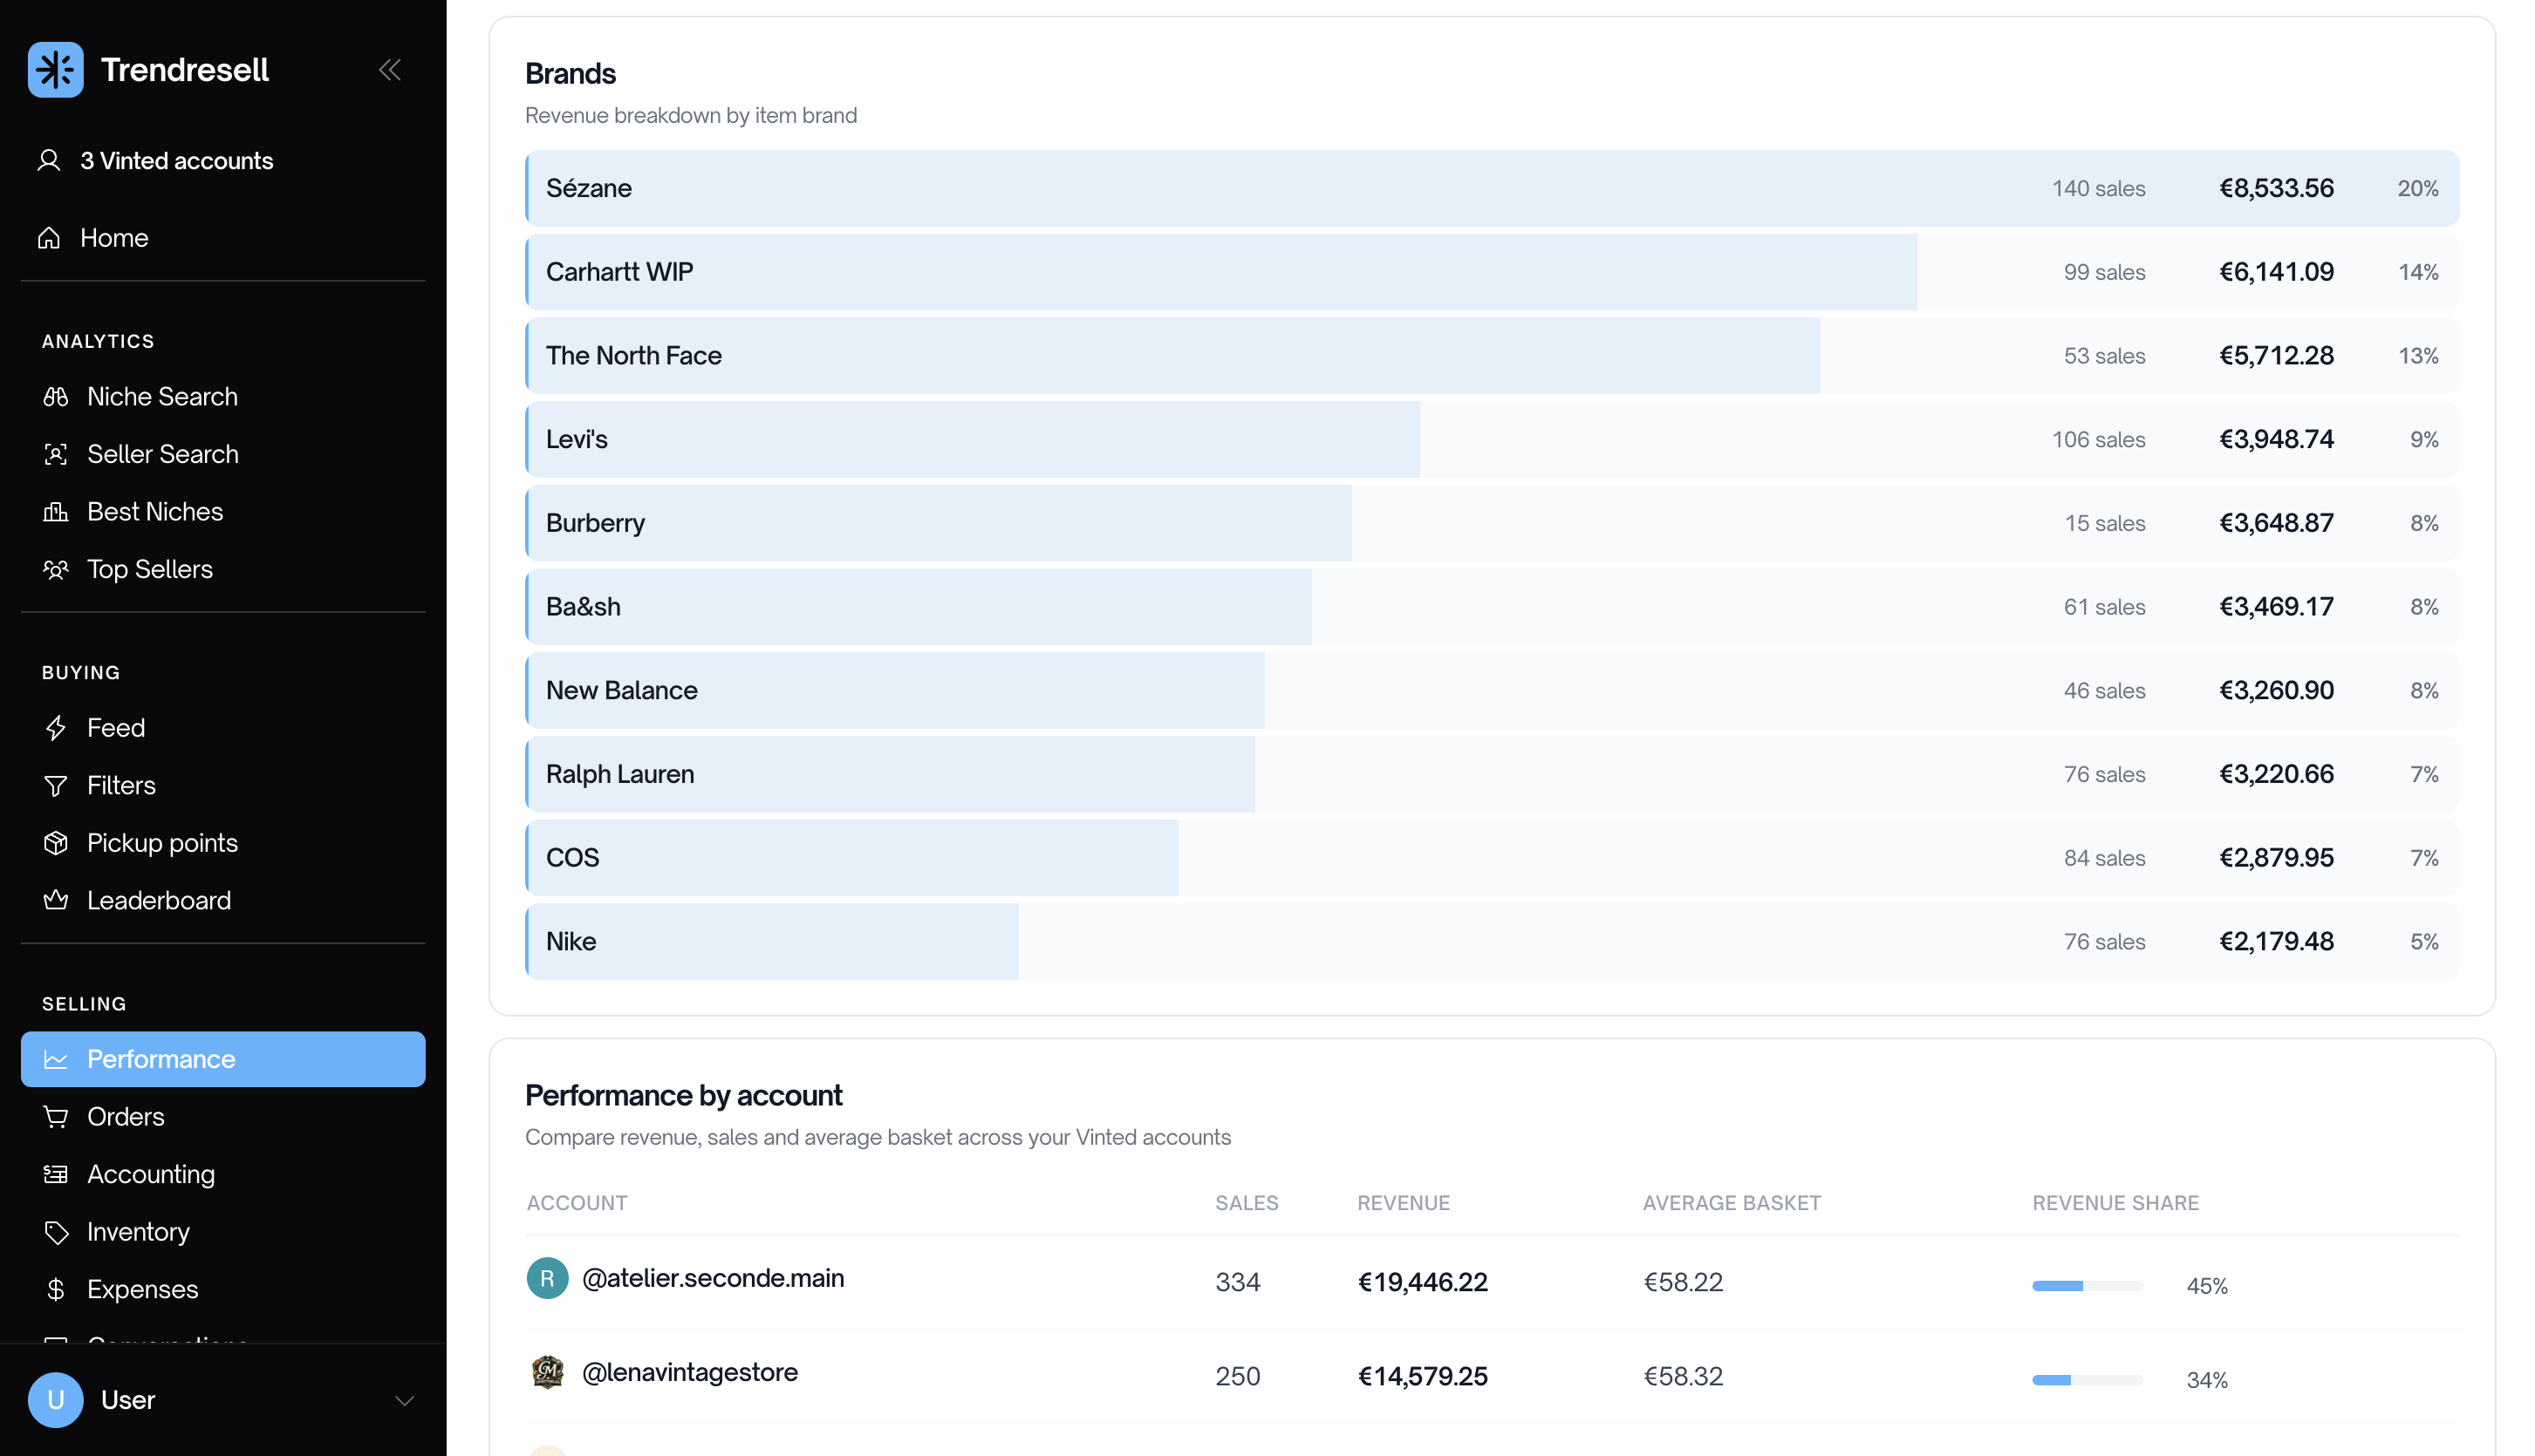2535x1456 pixels.
Task: Select the The North Face brand row
Action: click(x=1492, y=356)
